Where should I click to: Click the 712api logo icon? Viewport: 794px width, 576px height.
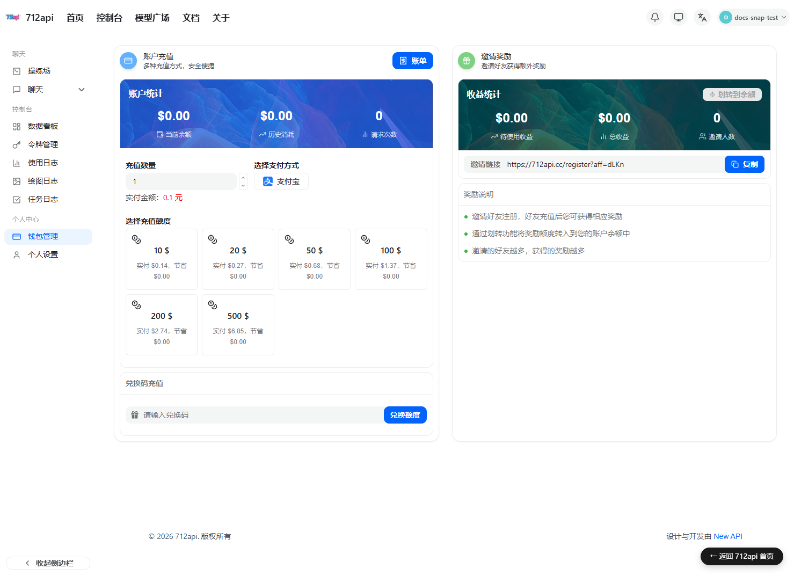[13, 17]
